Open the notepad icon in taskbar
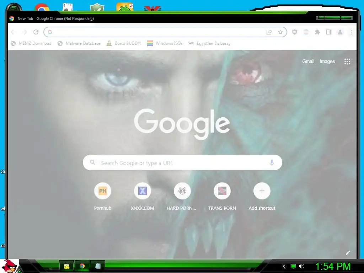The width and height of the screenshot is (364, 273). pos(98,266)
